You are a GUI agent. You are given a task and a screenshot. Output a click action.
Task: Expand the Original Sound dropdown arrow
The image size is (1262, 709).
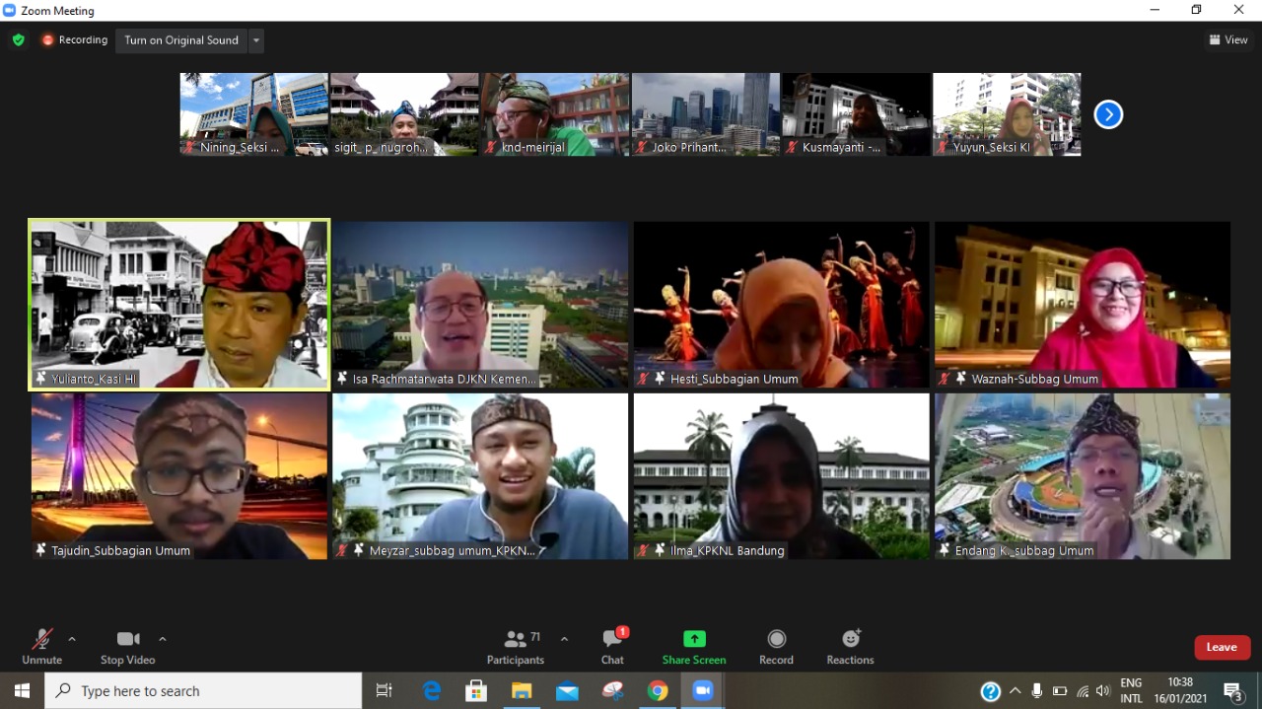coord(256,40)
